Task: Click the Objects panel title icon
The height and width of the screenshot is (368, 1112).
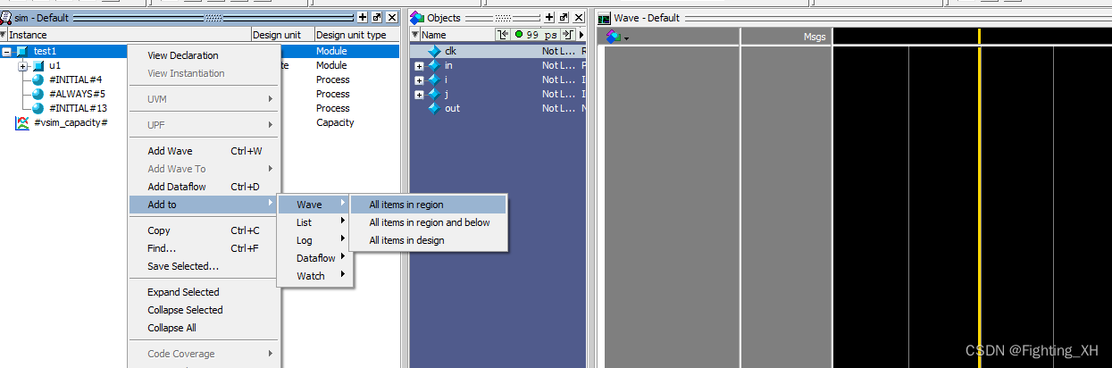Action: point(417,18)
